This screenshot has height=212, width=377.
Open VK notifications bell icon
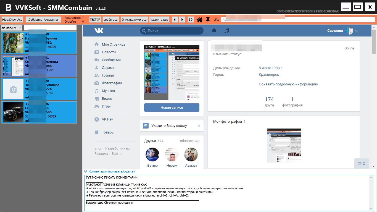pyautogui.click(x=214, y=31)
